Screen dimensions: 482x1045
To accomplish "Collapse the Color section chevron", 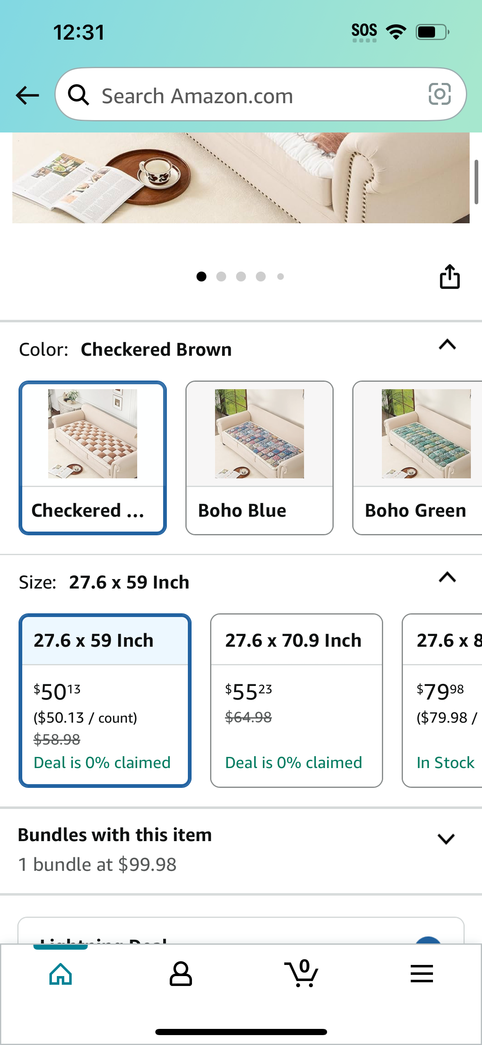I will 447,344.
